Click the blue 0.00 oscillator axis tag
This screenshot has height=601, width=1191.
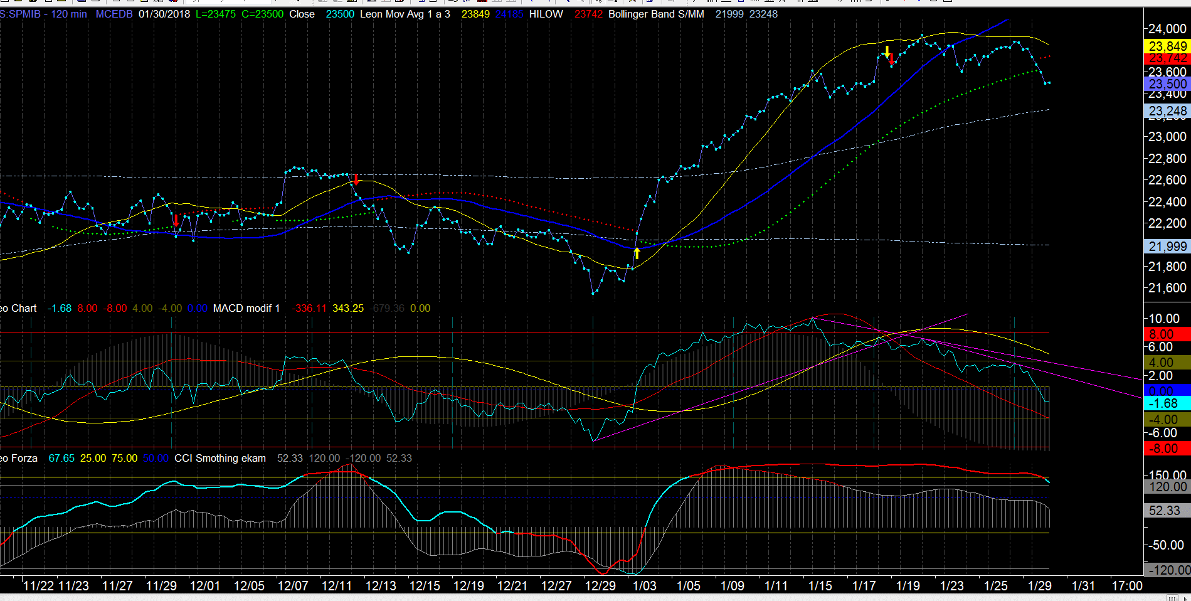(1167, 391)
